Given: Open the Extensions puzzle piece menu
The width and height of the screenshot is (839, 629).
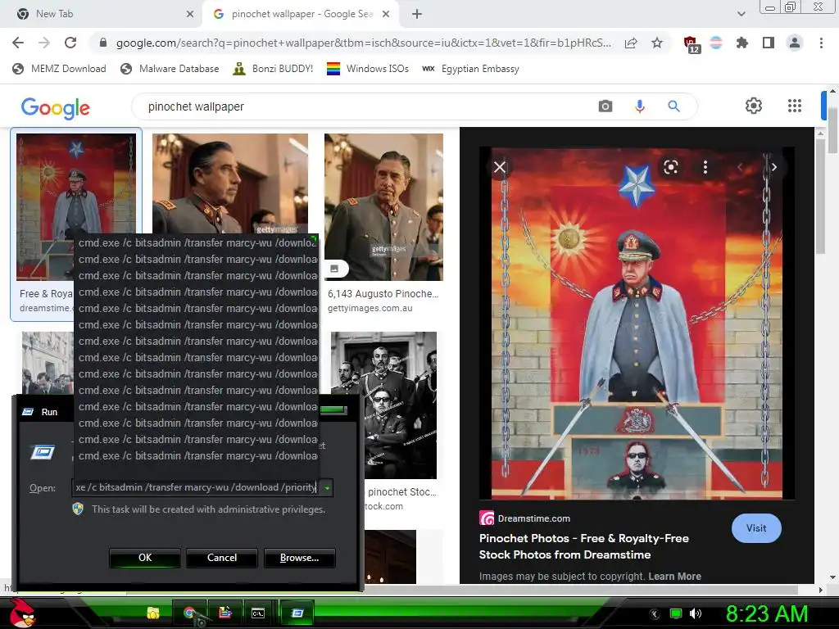Looking at the screenshot, I should pos(742,43).
